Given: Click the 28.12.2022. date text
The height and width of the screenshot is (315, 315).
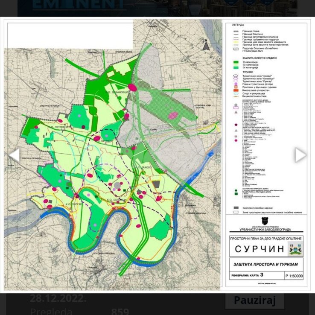Looking at the screenshot, I should pyautogui.click(x=58, y=298).
